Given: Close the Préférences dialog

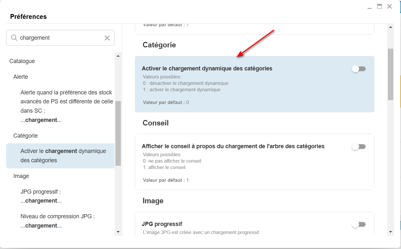Looking at the screenshot, I should click(x=389, y=6).
